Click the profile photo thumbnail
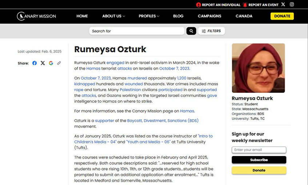The width and height of the screenshot is (308, 185). tap(258, 68)
